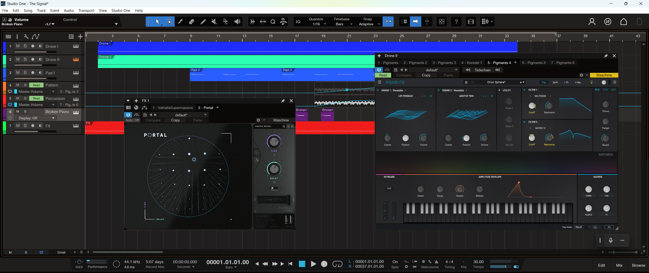Click the Pad II clip at bar 9

pos(236,75)
